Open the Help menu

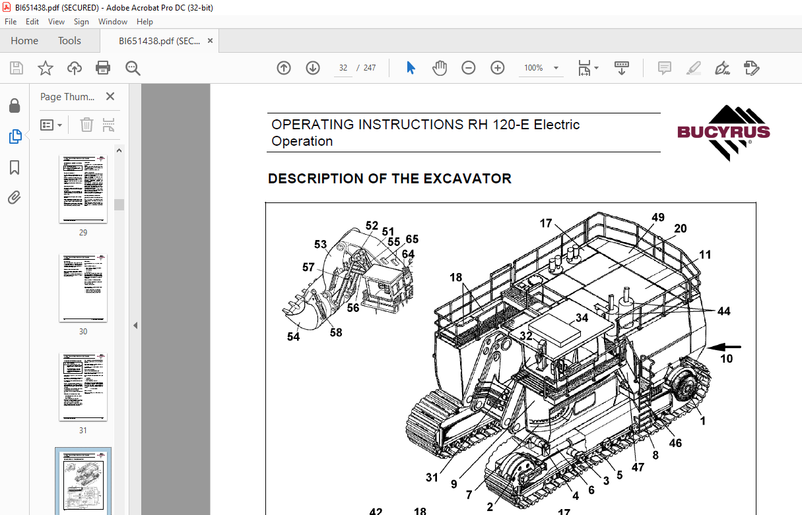coord(145,22)
